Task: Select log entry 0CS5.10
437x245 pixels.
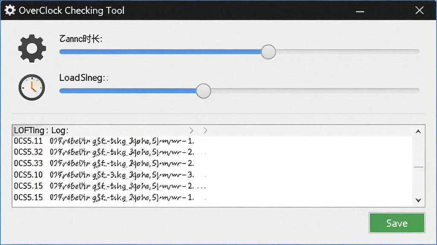Action: 212,175
